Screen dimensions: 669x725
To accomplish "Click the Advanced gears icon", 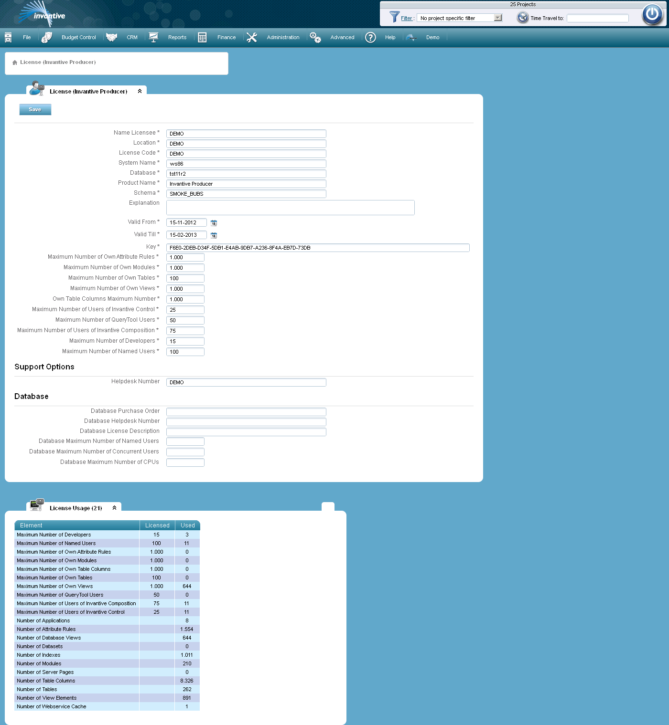I will pyautogui.click(x=315, y=37).
